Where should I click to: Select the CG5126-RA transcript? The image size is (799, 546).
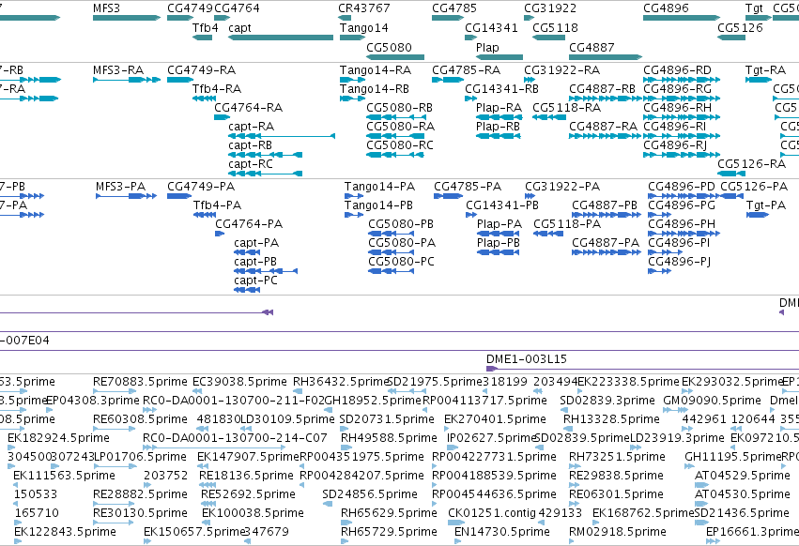pos(731,174)
